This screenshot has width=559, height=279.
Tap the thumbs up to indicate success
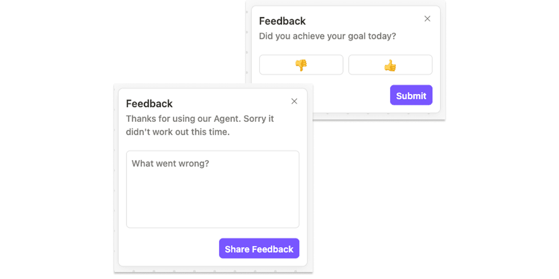[390, 65]
